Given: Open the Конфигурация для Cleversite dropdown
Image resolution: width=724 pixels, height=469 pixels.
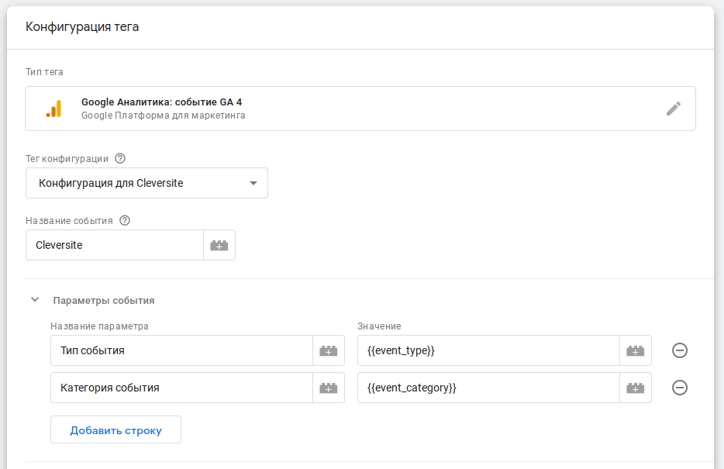Looking at the screenshot, I should pyautogui.click(x=147, y=183).
